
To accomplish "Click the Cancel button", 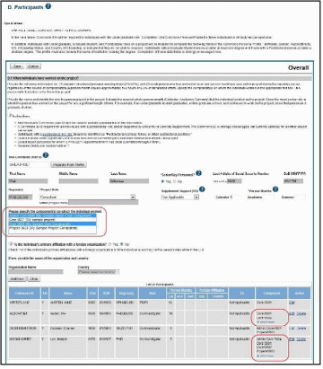I will tap(33, 66).
